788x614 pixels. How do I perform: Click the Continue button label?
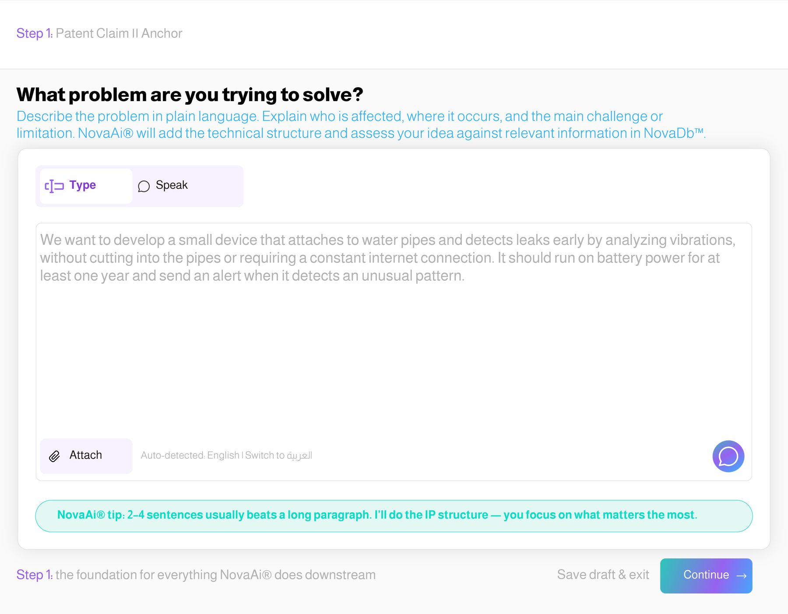pyautogui.click(x=706, y=575)
